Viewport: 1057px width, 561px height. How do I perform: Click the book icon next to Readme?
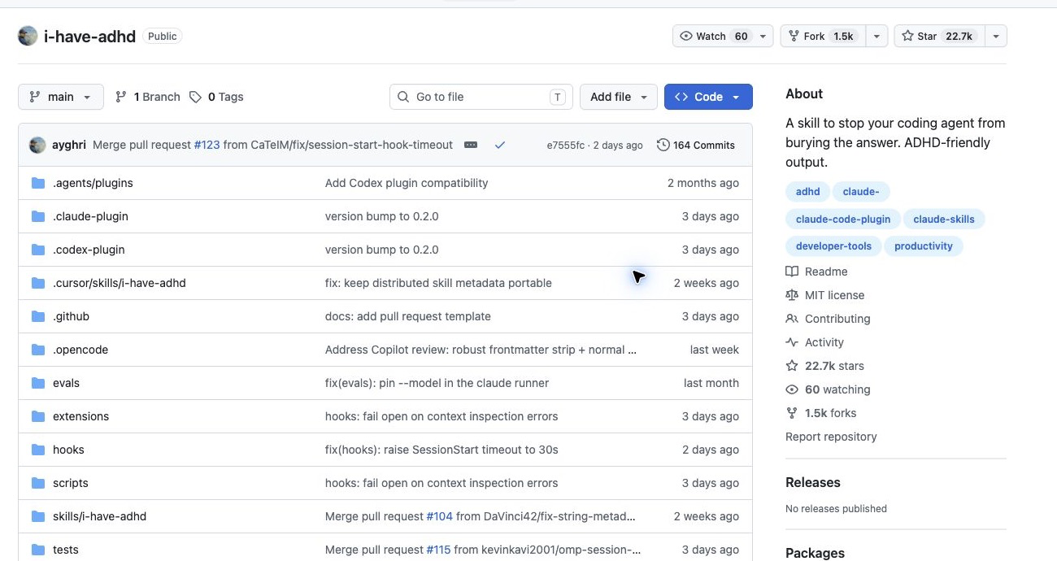(792, 272)
